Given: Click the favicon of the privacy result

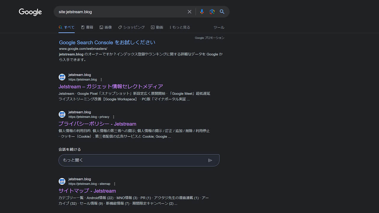Looking at the screenshot, I should [62, 114].
